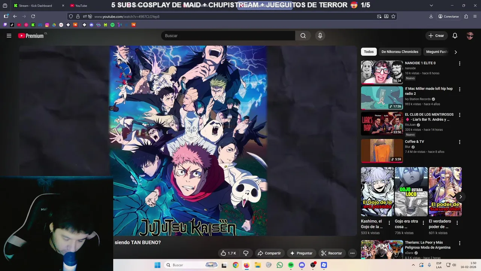Open NANOIDE 1 ELITE 0 video thumbnail
Viewport: 481px width, 271px height.
(382, 72)
